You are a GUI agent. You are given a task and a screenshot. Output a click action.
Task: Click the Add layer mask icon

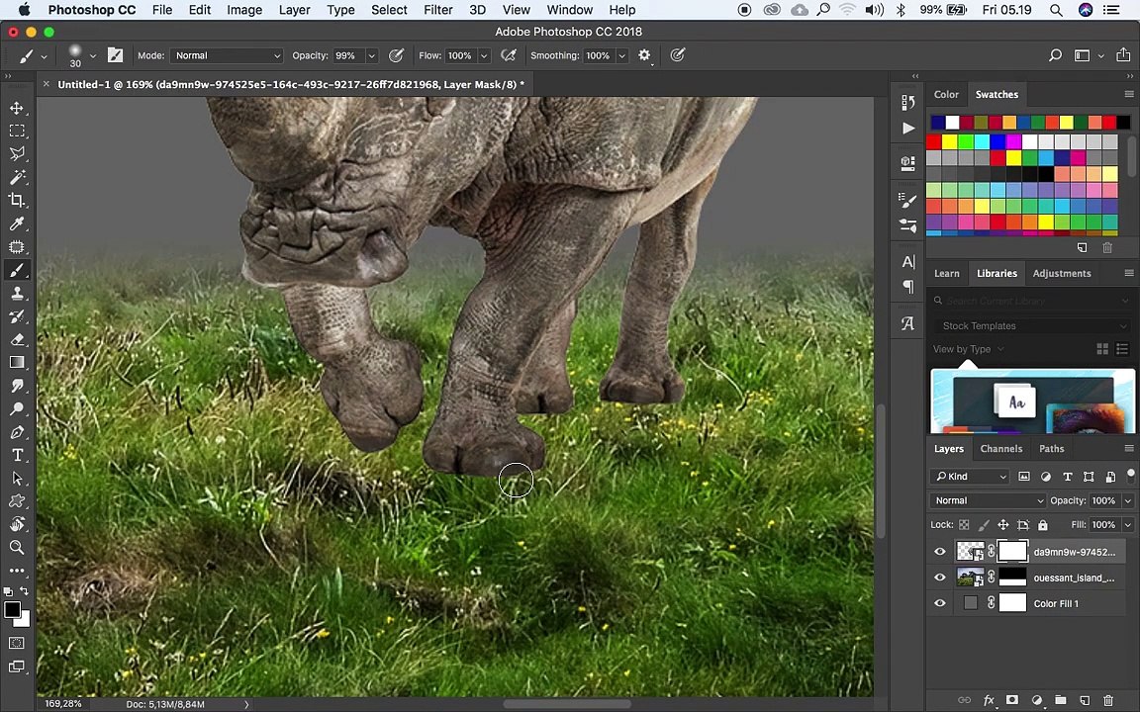pyautogui.click(x=1012, y=700)
